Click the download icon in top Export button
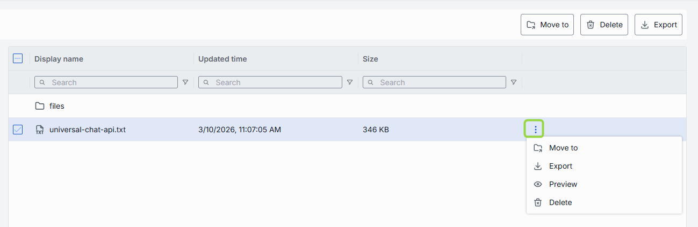Image resolution: width=698 pixels, height=227 pixels. click(645, 25)
